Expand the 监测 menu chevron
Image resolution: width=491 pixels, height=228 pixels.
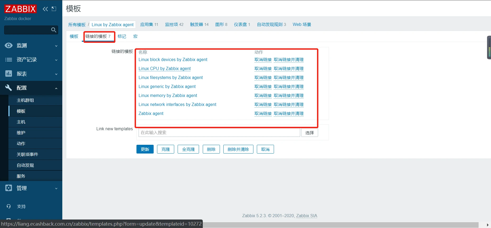click(x=56, y=46)
